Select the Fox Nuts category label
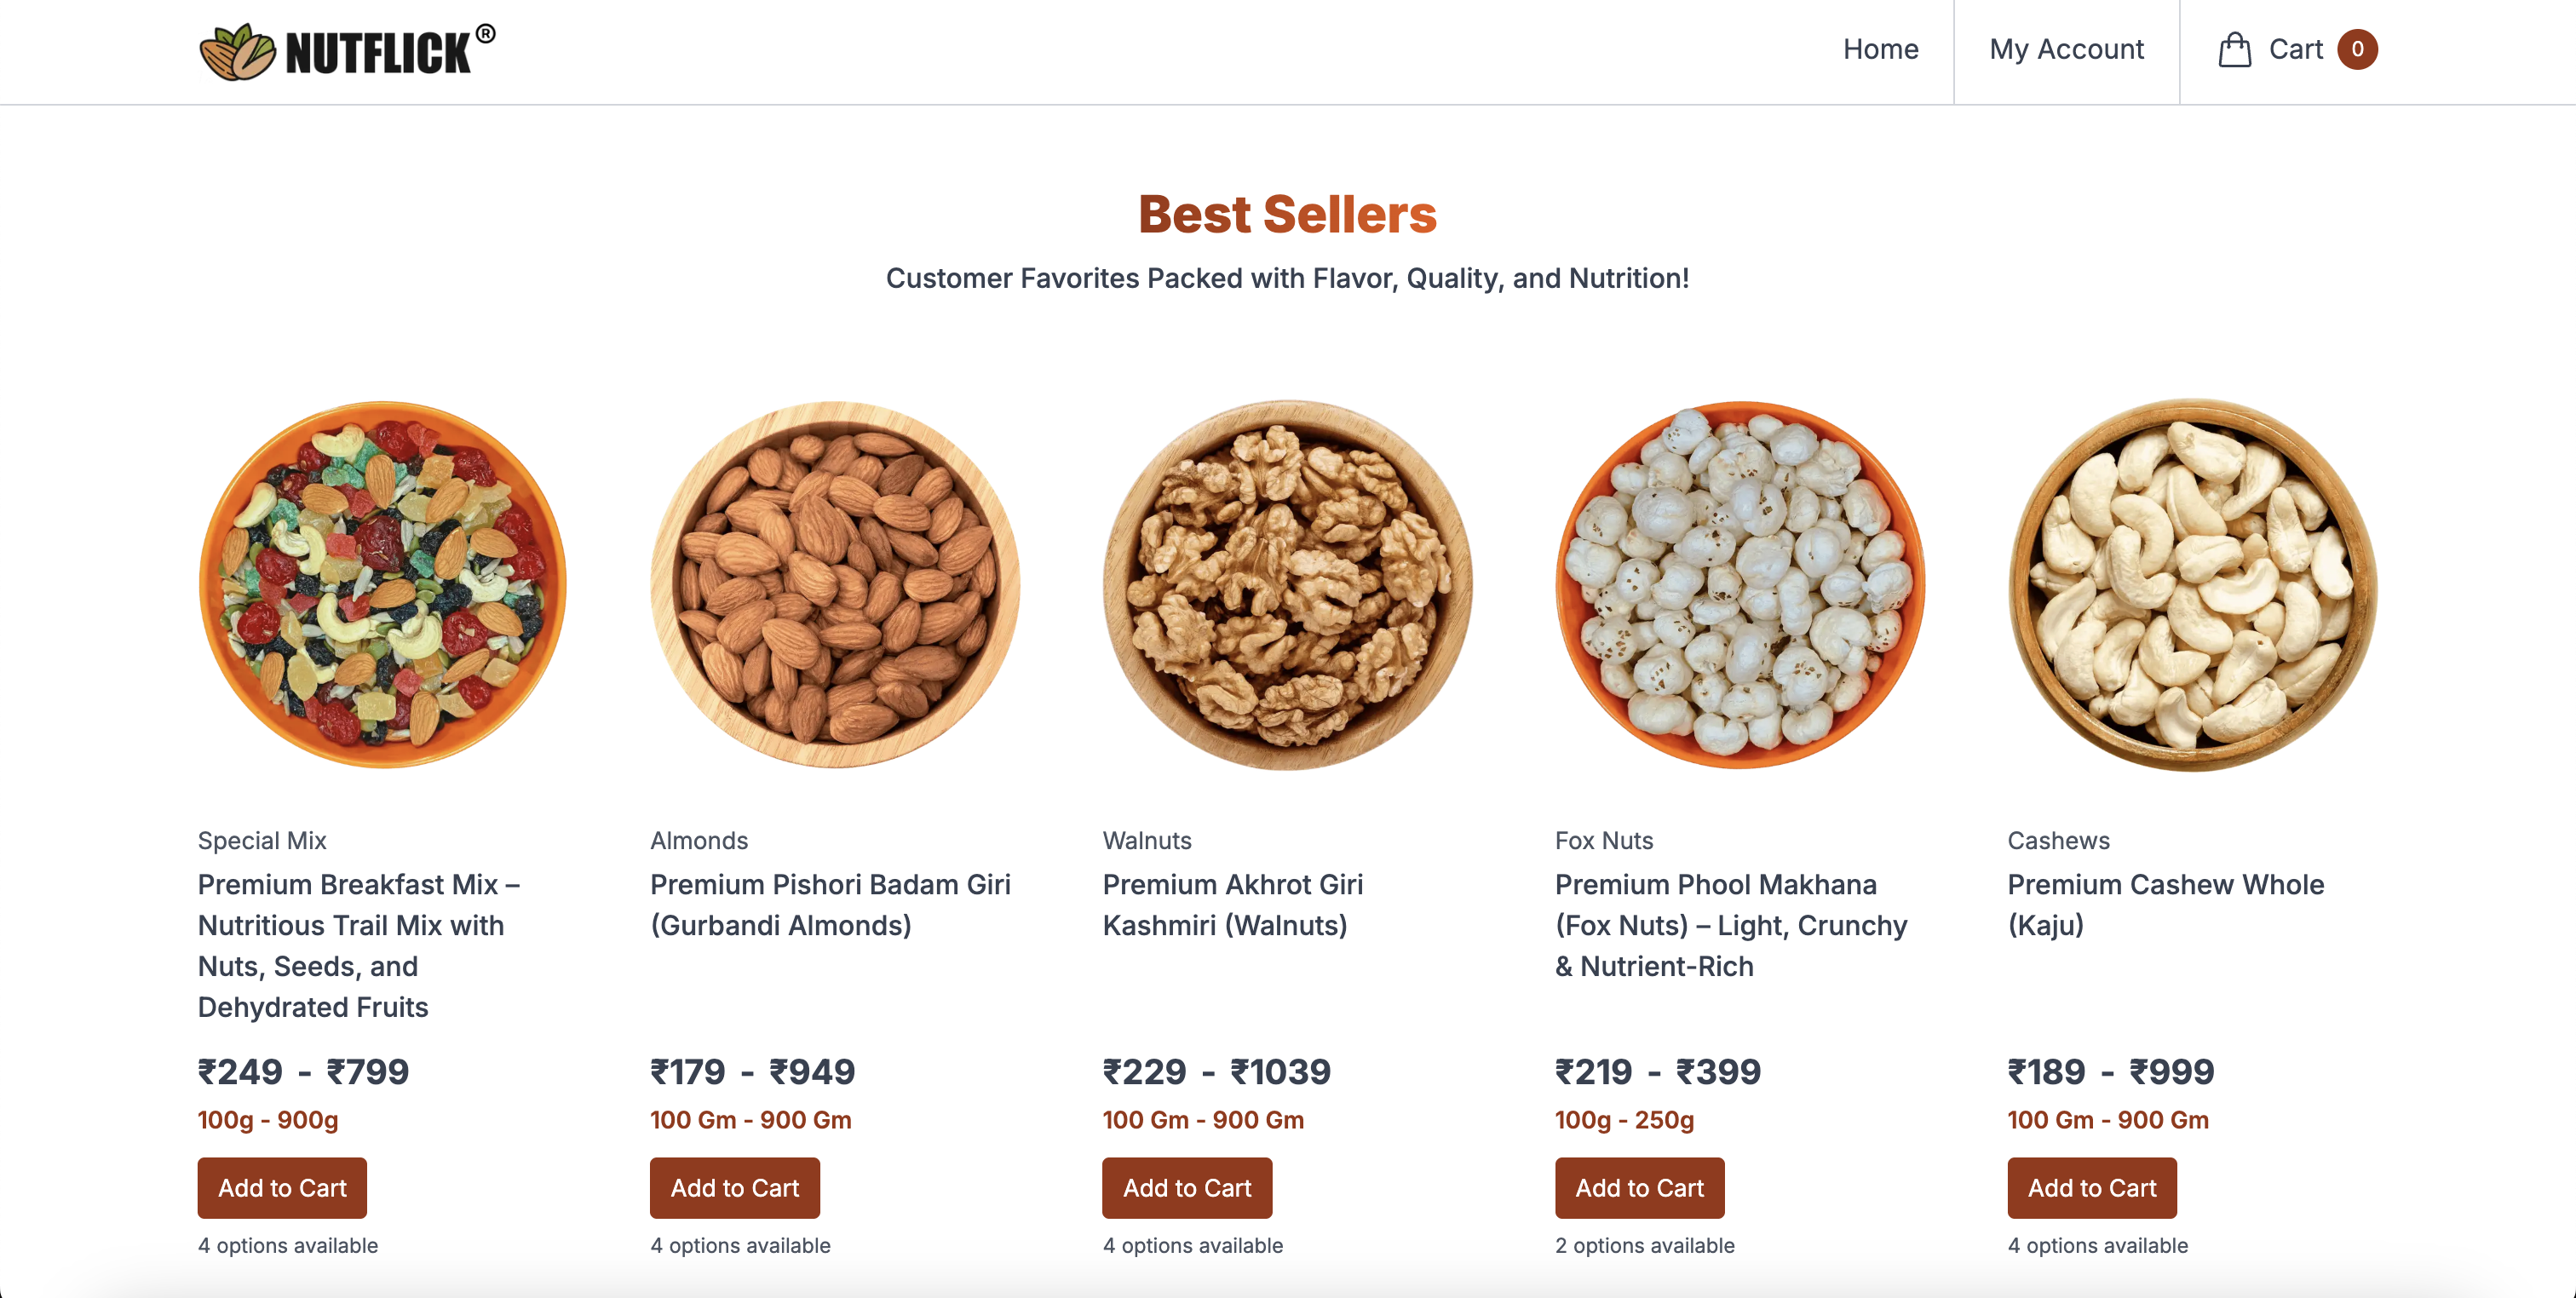 point(1603,840)
